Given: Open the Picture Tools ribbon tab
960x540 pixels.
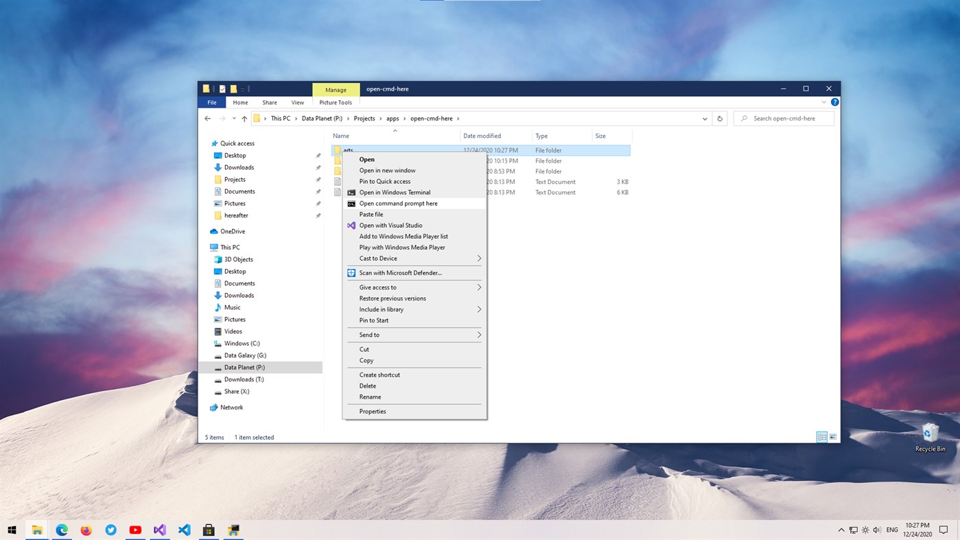Looking at the screenshot, I should coord(336,103).
